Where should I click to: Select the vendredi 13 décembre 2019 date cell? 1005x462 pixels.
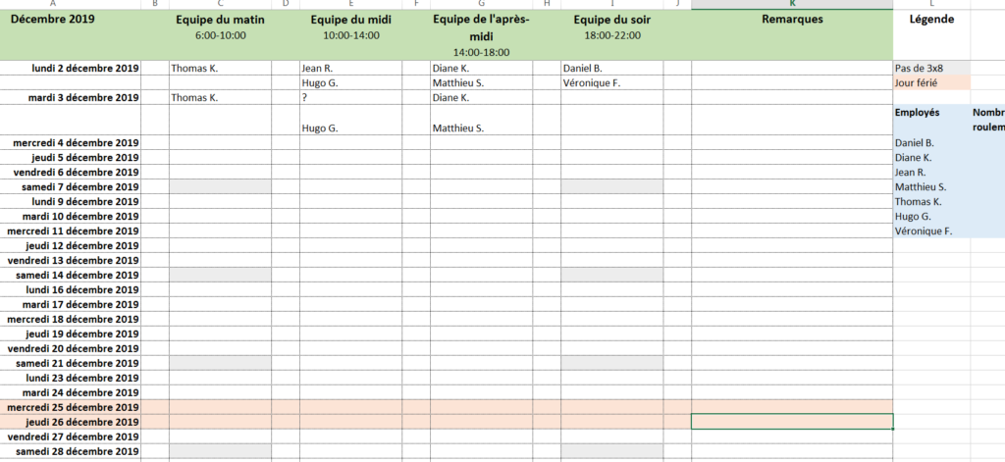[71, 260]
